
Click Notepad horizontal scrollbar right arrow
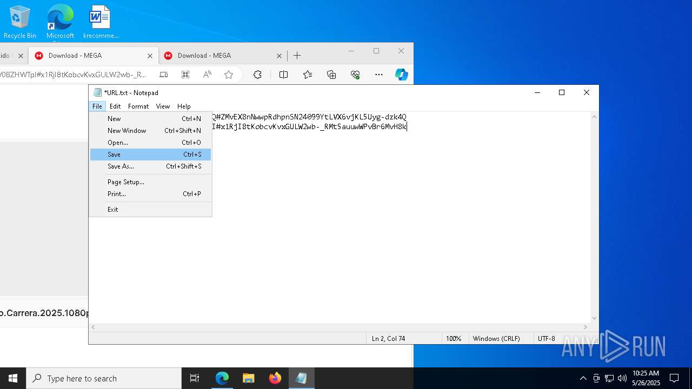(x=585, y=327)
